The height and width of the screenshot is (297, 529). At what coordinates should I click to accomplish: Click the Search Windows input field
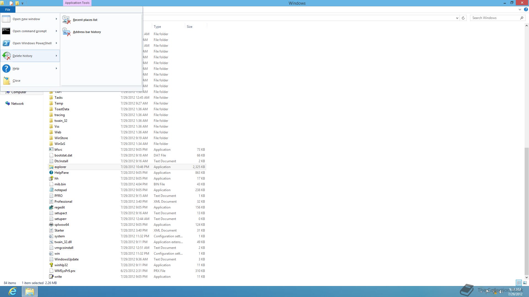(495, 18)
